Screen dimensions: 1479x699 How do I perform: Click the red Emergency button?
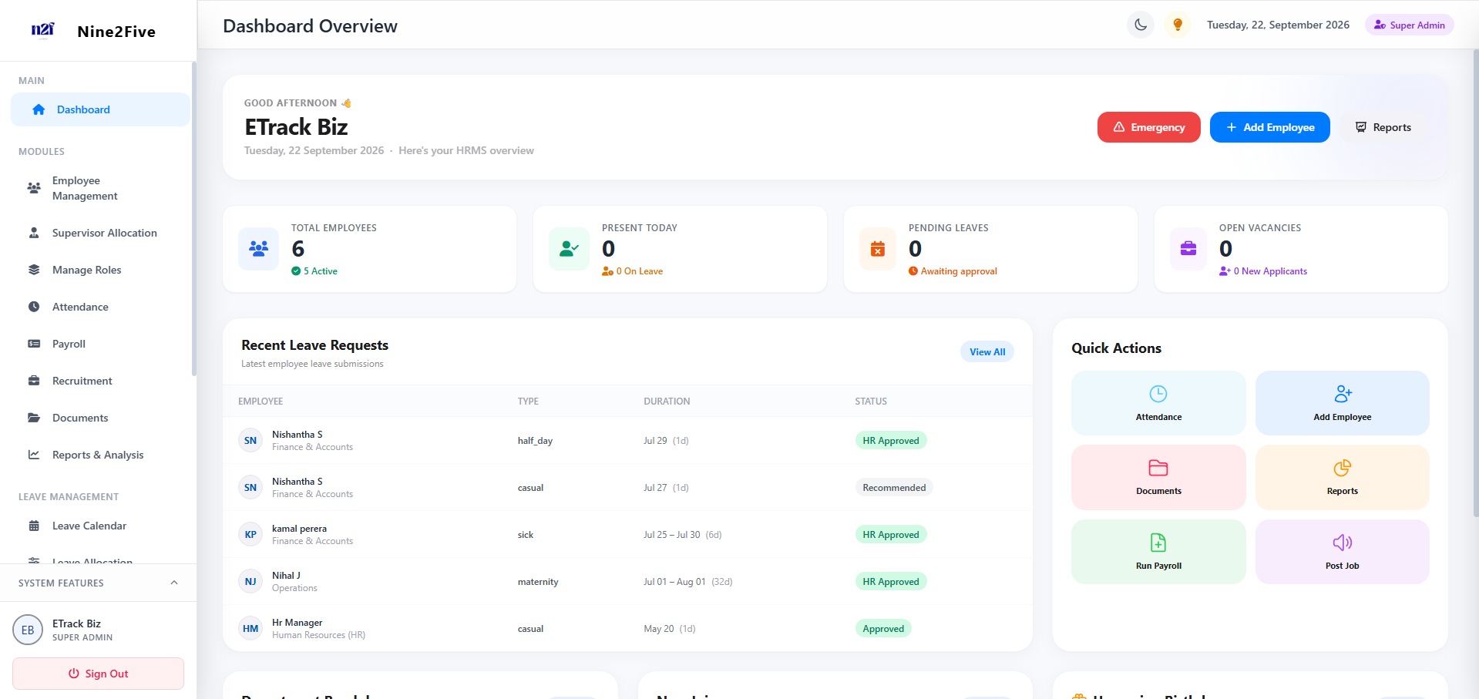click(x=1148, y=127)
